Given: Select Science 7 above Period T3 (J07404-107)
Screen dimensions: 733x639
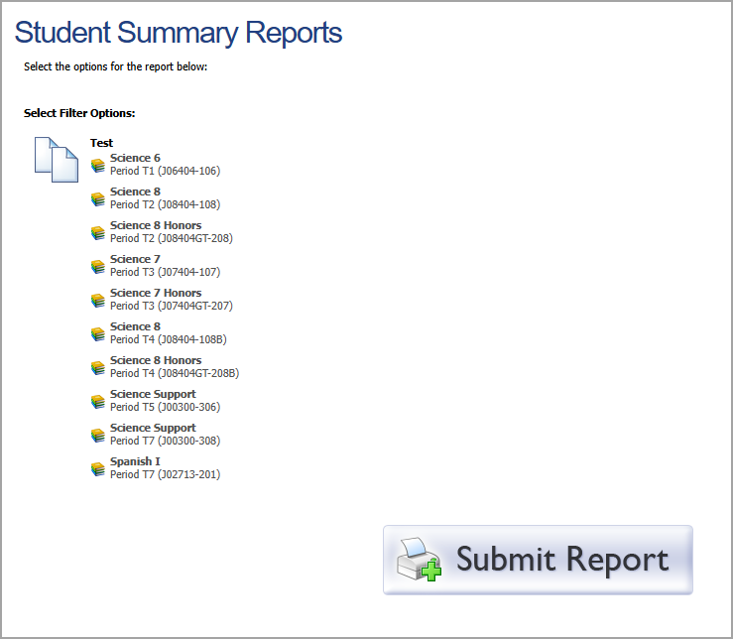Looking at the screenshot, I should coord(135,259).
